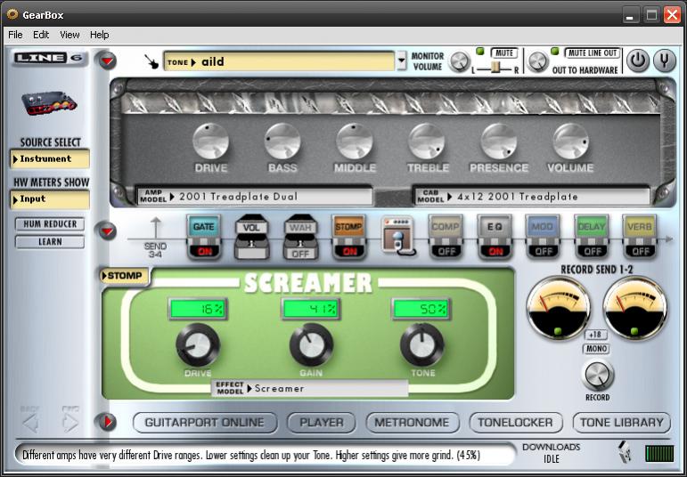The image size is (687, 477).
Task: Toggle the STOMP ON switch
Action: 349,251
